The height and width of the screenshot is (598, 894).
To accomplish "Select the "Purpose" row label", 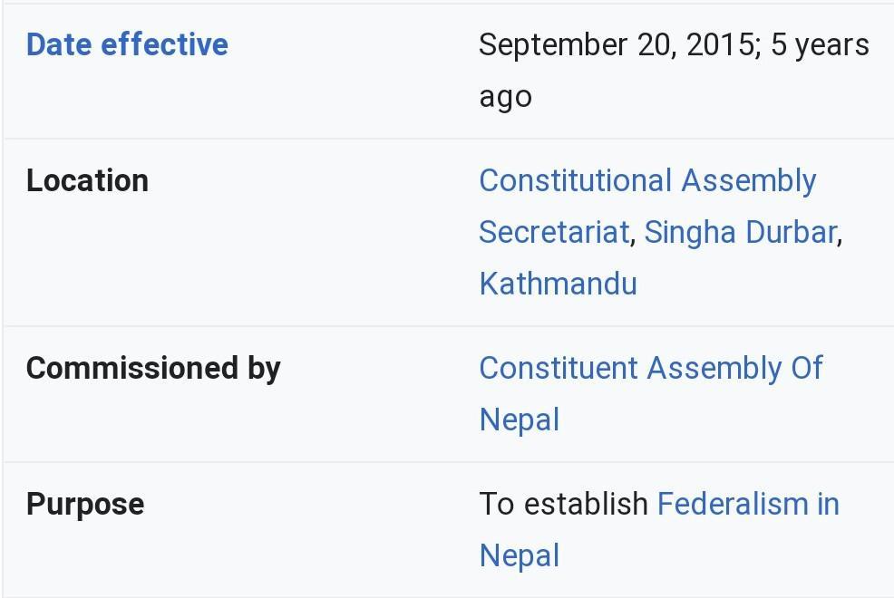I will 85,504.
